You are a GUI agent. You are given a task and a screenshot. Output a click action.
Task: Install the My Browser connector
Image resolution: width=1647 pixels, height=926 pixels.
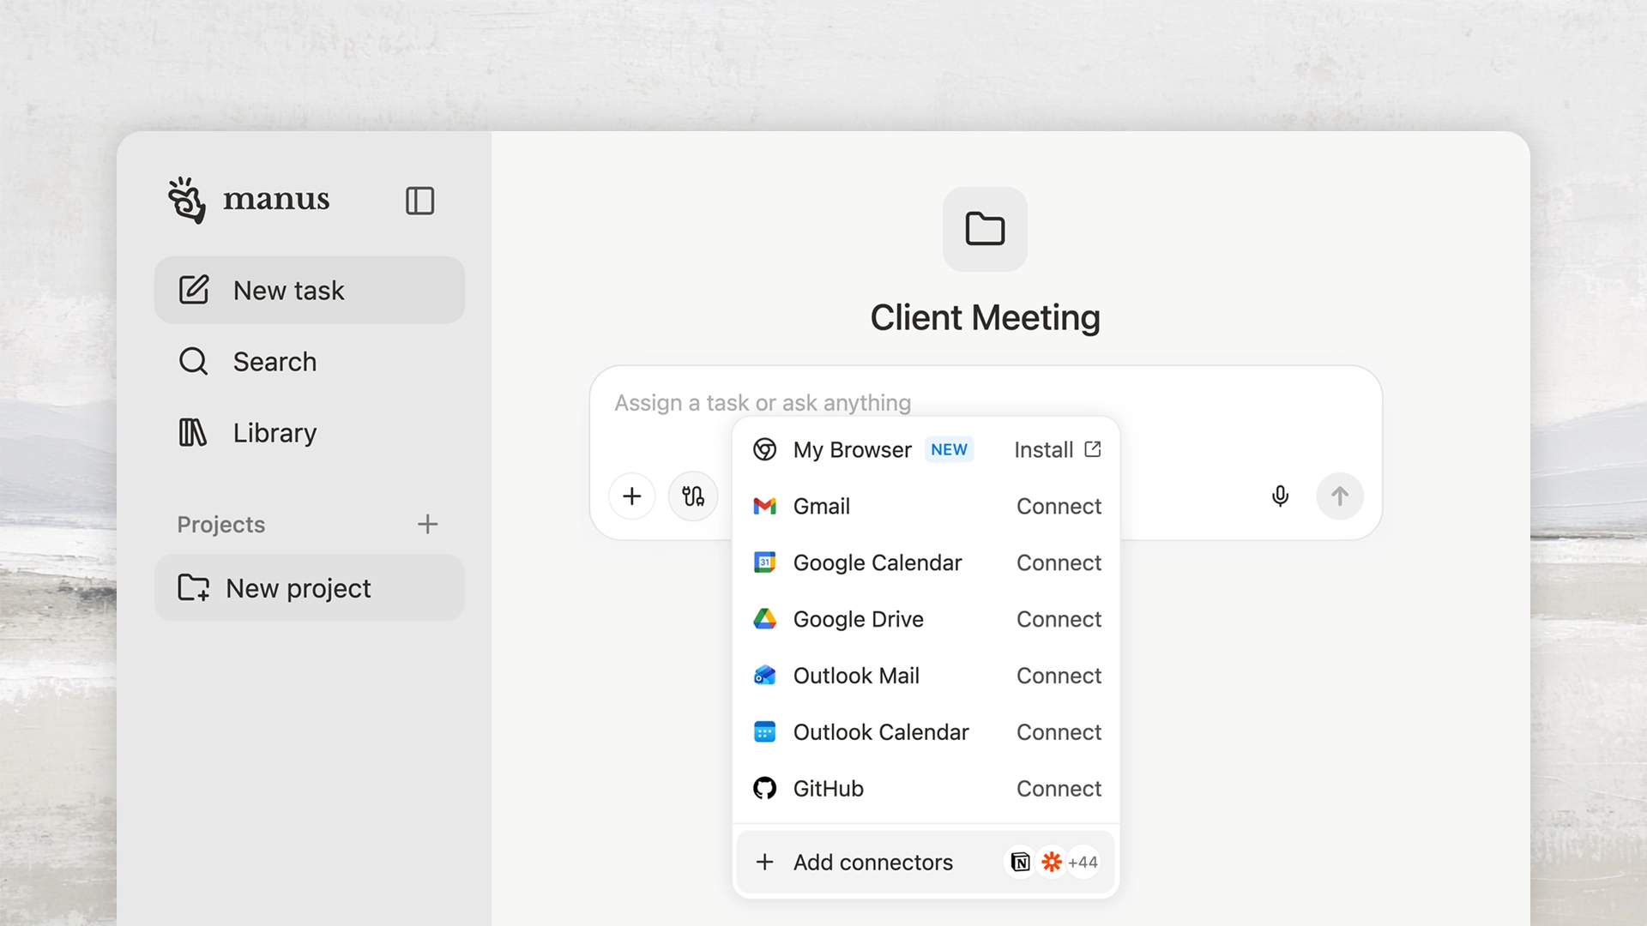coord(1057,449)
